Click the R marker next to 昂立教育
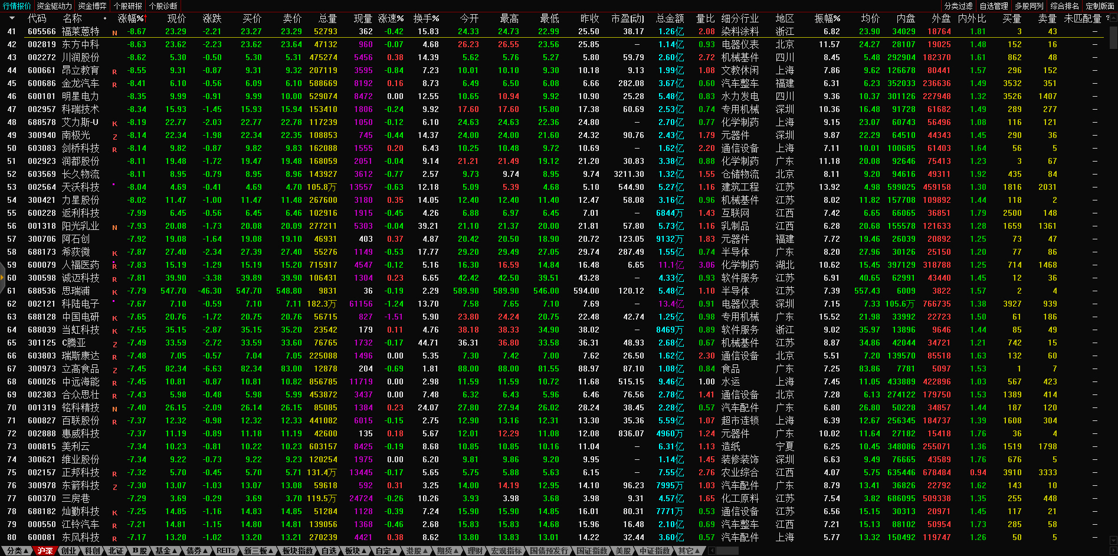The image size is (1118, 556). coord(114,72)
